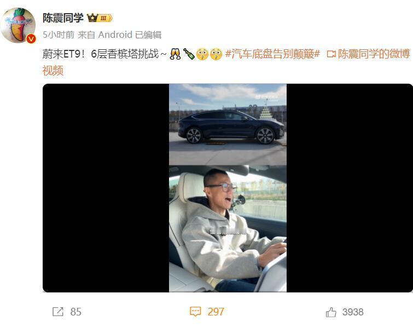This screenshot has height=327, width=413.
Task: Play the ET9 champagne tower video
Action: pyautogui.click(x=228, y=188)
